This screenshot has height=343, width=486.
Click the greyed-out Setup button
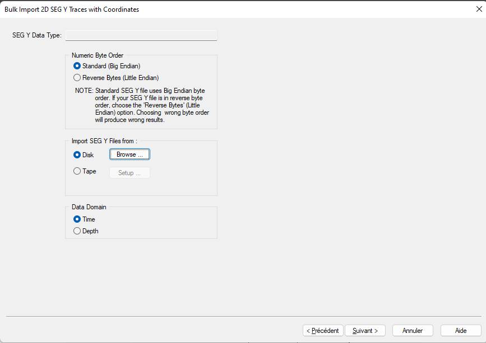129,173
